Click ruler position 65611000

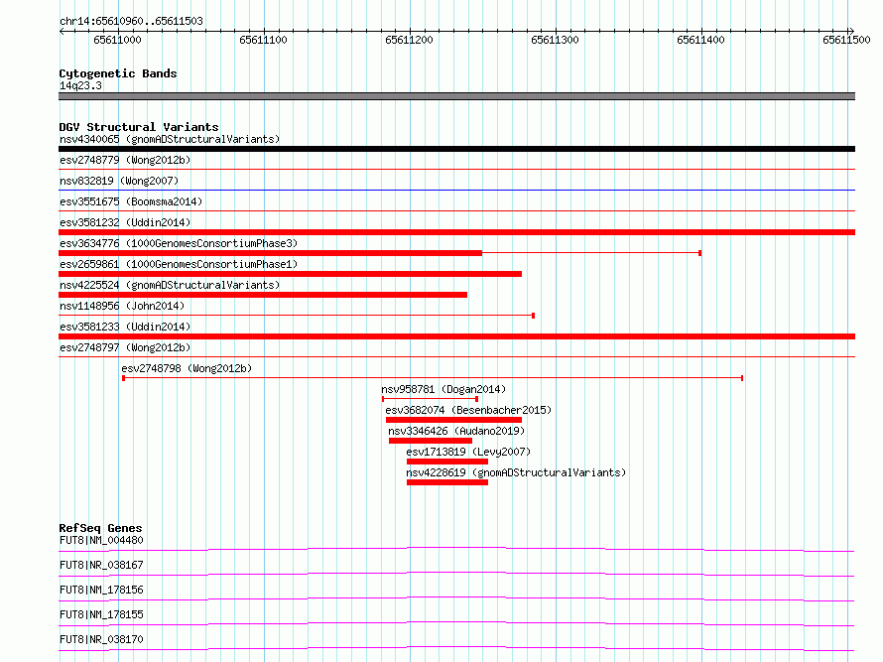click(x=117, y=40)
